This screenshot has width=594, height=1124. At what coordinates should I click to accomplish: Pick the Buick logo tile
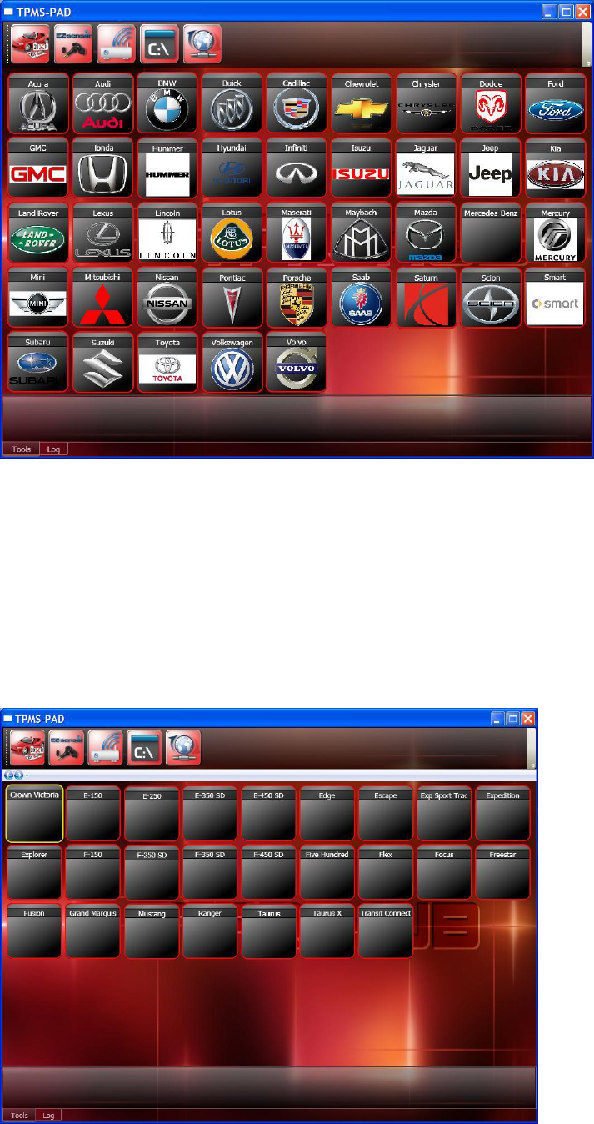click(232, 104)
